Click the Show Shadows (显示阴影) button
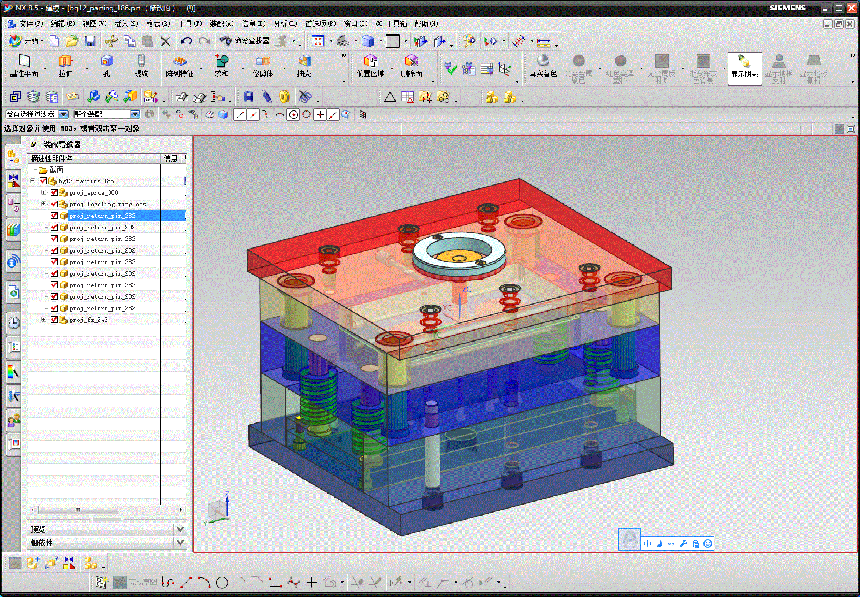 [744, 68]
